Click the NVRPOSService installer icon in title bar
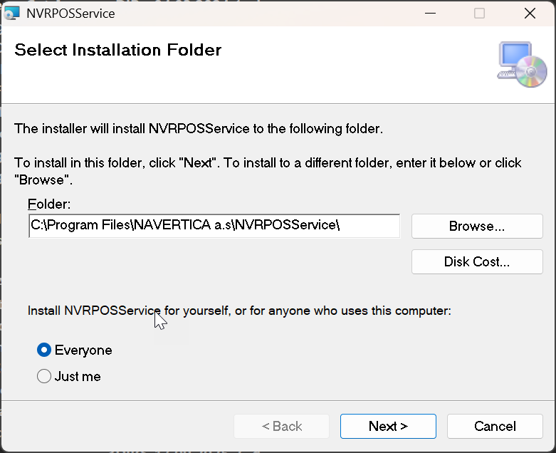Image resolution: width=556 pixels, height=453 pixels. point(12,13)
